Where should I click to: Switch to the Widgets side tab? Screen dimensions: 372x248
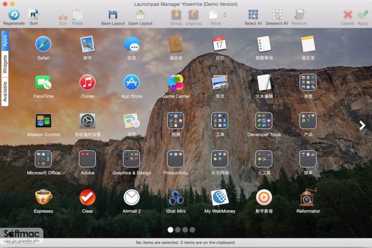click(x=5, y=64)
